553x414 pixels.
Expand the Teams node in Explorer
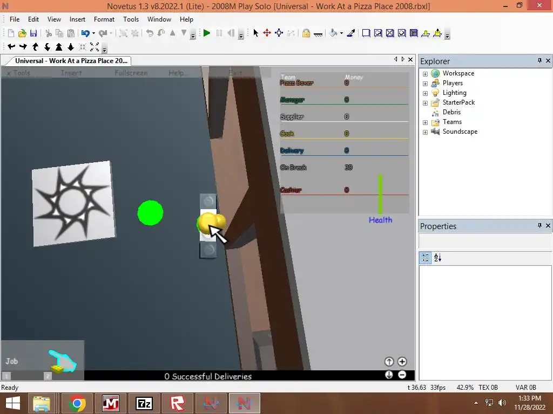pyautogui.click(x=425, y=122)
